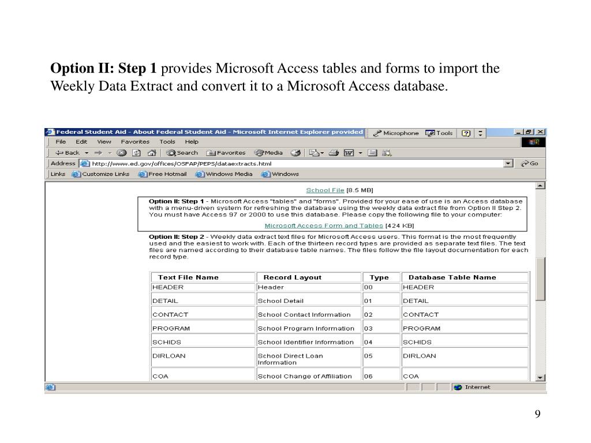
Task: Open the Favorites menu
Action: pos(135,142)
